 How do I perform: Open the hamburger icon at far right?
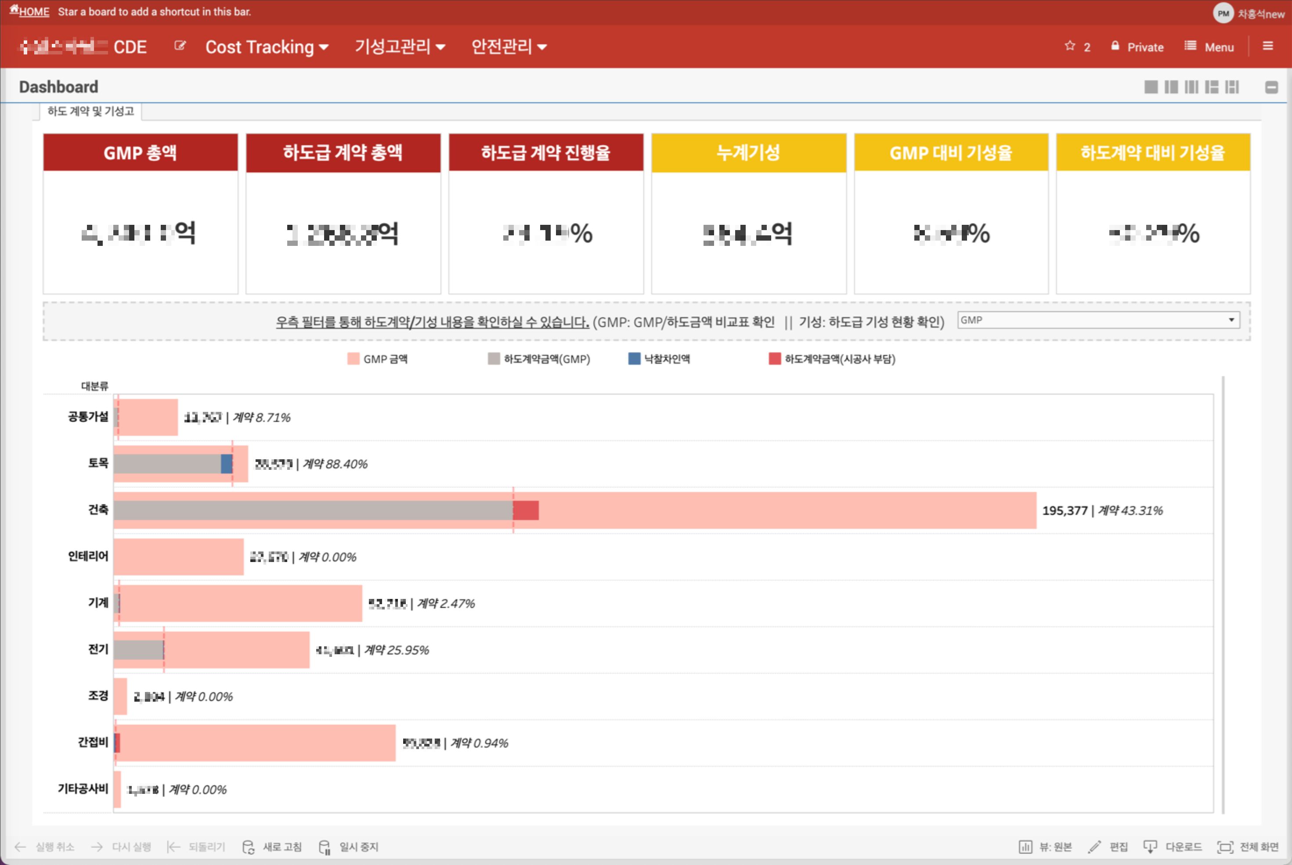[x=1268, y=47]
